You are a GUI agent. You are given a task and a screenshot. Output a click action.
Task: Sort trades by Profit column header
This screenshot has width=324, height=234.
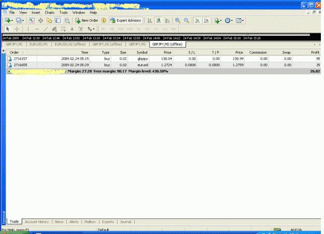[306, 53]
